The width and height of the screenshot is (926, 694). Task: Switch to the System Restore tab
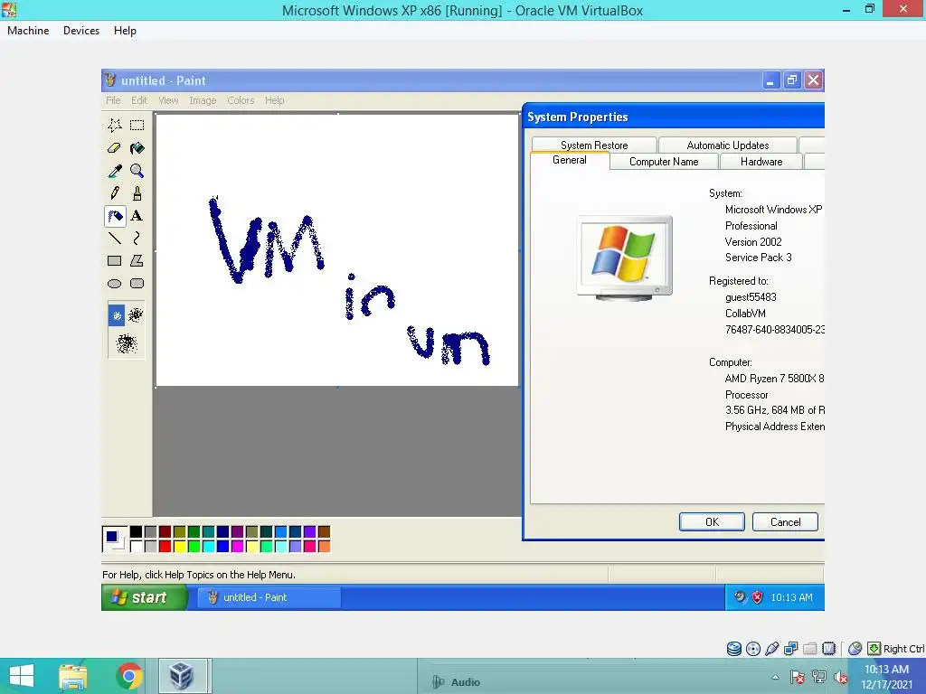[594, 145]
